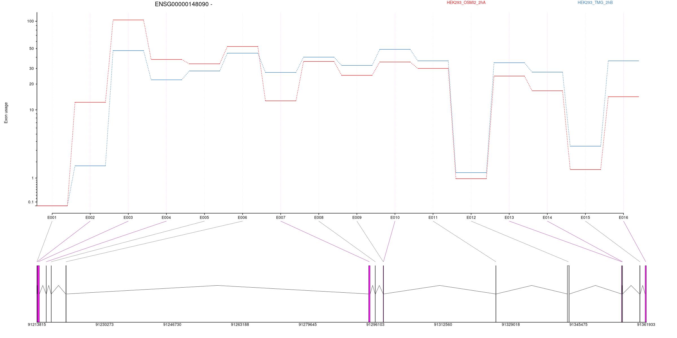Click y-axis tick value 30

pos(32,68)
